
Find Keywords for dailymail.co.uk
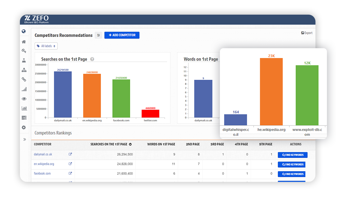click(292, 155)
